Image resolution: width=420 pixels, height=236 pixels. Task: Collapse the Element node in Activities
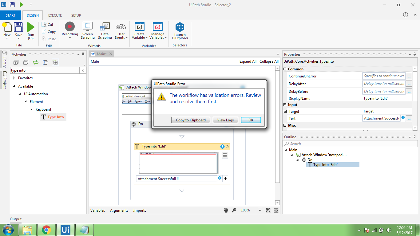click(26, 102)
